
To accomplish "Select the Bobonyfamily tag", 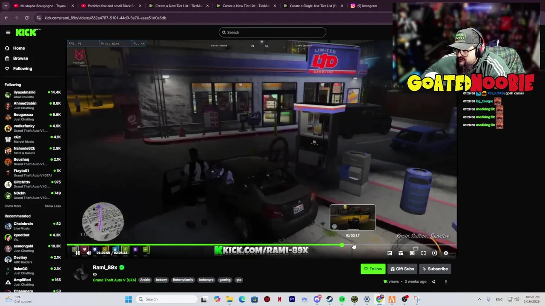I will coord(183,280).
